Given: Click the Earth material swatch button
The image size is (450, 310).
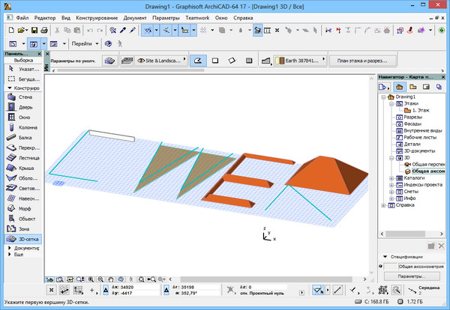Looking at the screenshot, I should click(x=300, y=61).
